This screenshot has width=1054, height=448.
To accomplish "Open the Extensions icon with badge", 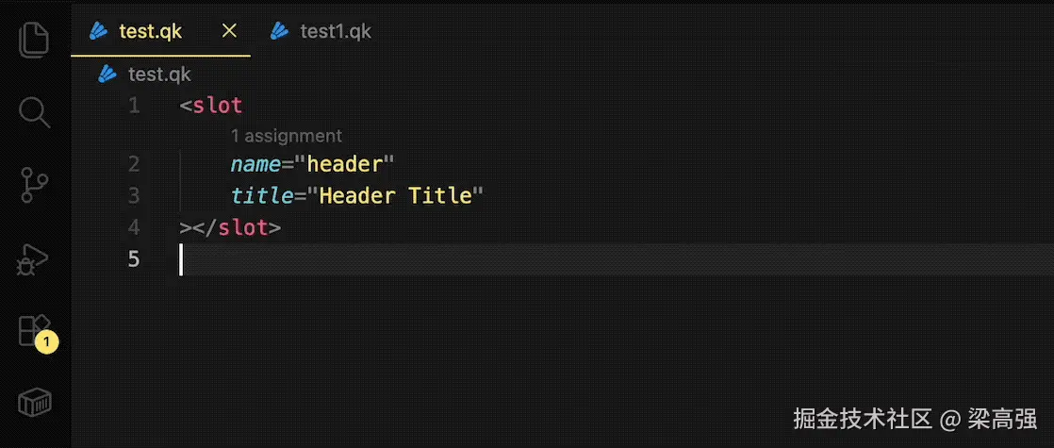I will tap(37, 333).
